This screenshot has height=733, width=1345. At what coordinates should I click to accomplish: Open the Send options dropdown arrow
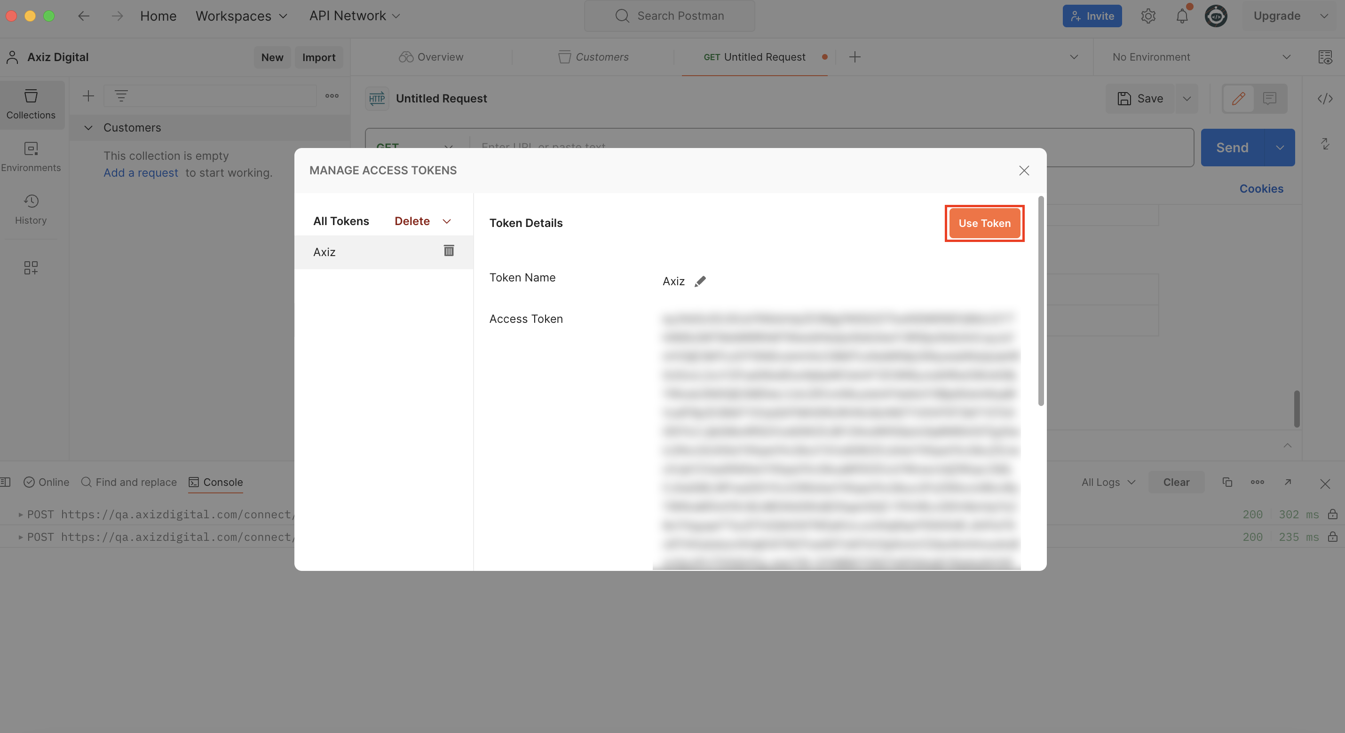(x=1280, y=148)
